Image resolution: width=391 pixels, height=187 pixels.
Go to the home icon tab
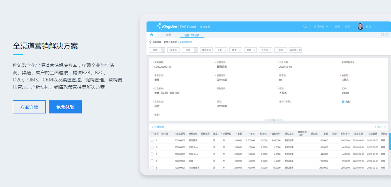pos(151,35)
